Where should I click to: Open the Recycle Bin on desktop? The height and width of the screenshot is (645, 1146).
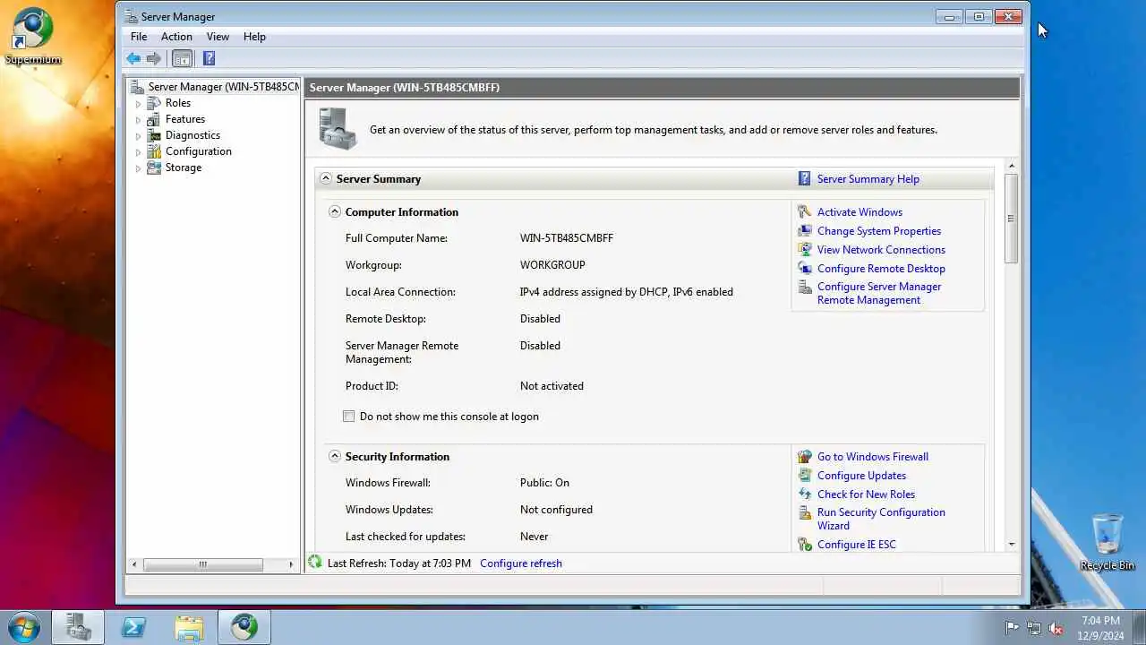[x=1108, y=542]
